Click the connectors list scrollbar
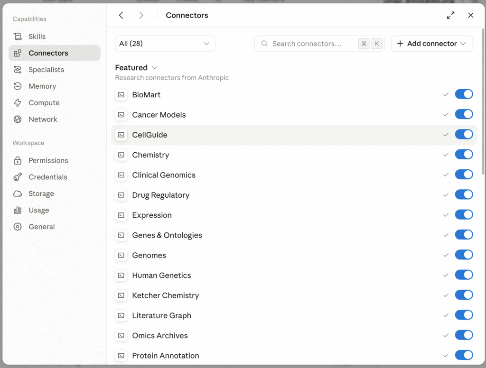 [x=483, y=101]
